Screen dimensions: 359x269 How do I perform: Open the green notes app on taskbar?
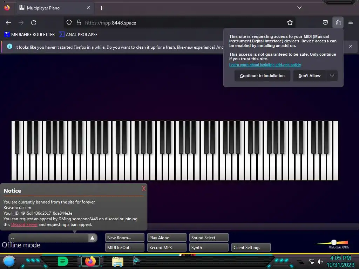point(63,261)
